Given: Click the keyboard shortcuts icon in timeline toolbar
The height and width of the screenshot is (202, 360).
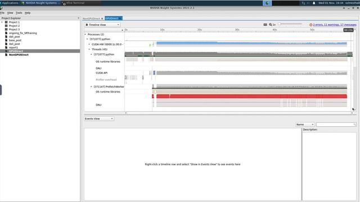Looking at the screenshot, I should click(265, 25).
